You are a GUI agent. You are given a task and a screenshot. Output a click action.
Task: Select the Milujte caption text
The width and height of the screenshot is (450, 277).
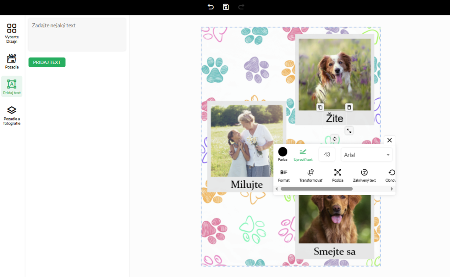coord(247,185)
